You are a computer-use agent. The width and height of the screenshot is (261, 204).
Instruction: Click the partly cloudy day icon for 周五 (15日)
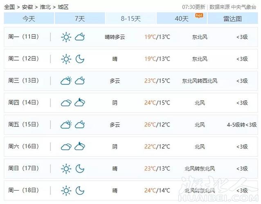point(66,124)
